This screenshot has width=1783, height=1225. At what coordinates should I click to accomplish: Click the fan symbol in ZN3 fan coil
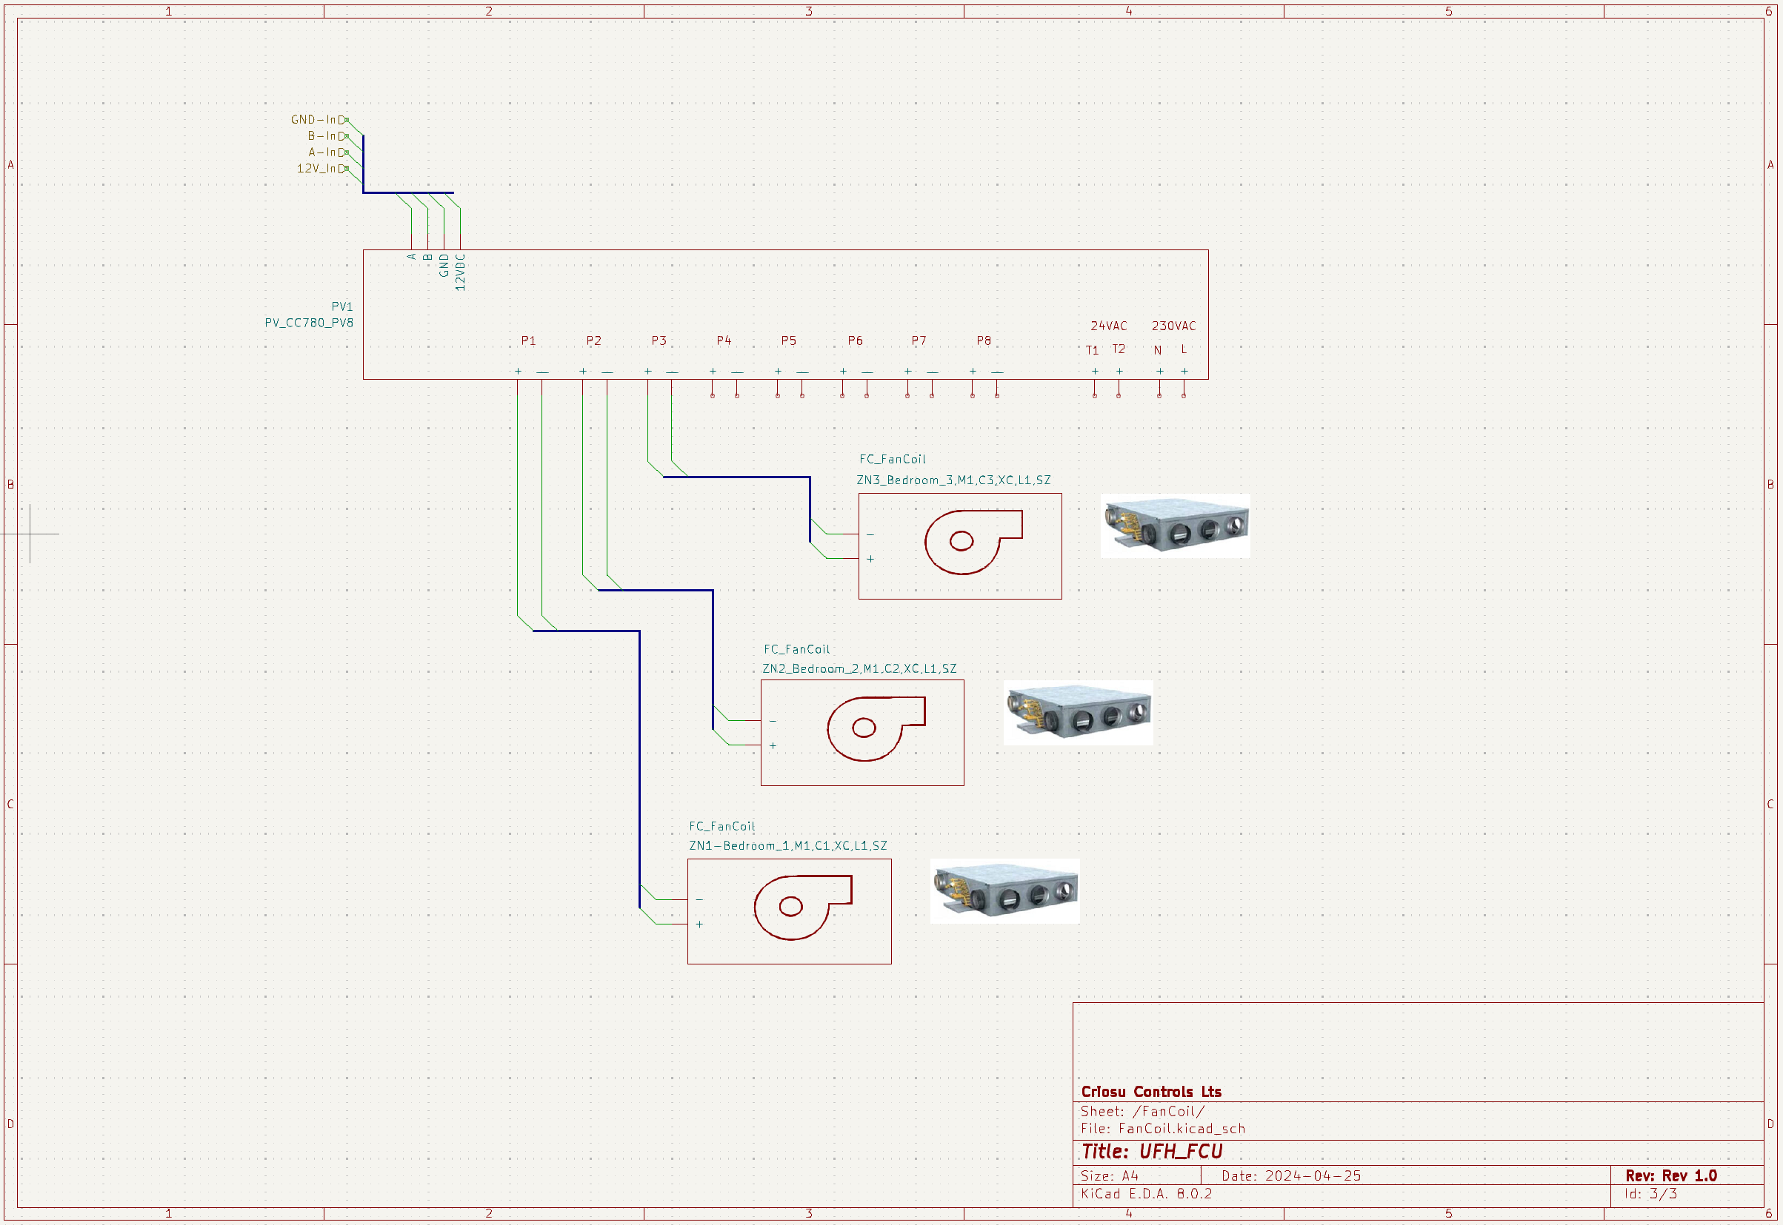click(973, 542)
